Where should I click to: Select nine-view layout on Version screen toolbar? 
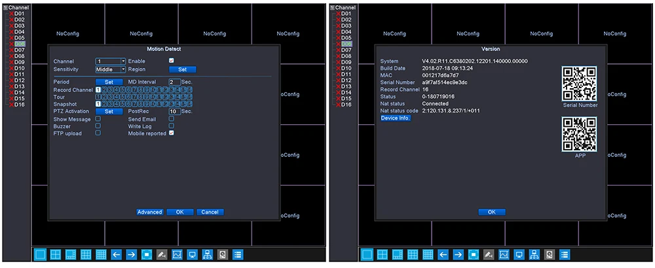pyautogui.click(x=413, y=254)
